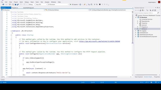Open the File menu
The height and width of the screenshot is (90, 161).
pos(2,2)
